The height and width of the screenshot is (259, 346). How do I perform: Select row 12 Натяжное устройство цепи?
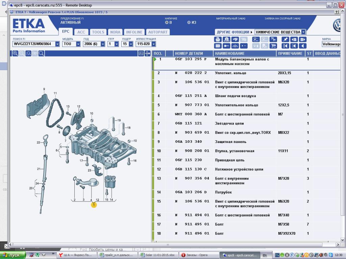246,169
